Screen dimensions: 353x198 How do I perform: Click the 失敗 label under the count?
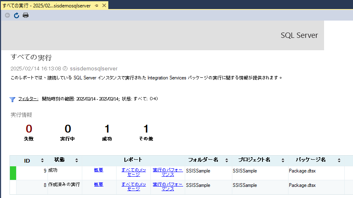coord(29,139)
